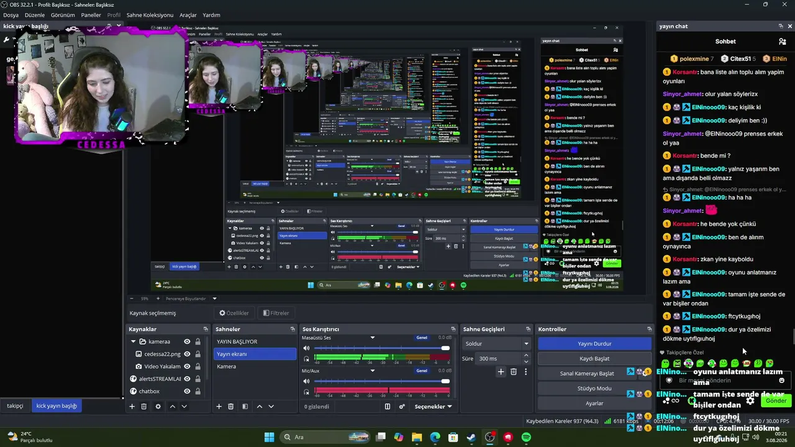The height and width of the screenshot is (447, 795).
Task: Open the Düzenle menu
Action: click(x=35, y=15)
